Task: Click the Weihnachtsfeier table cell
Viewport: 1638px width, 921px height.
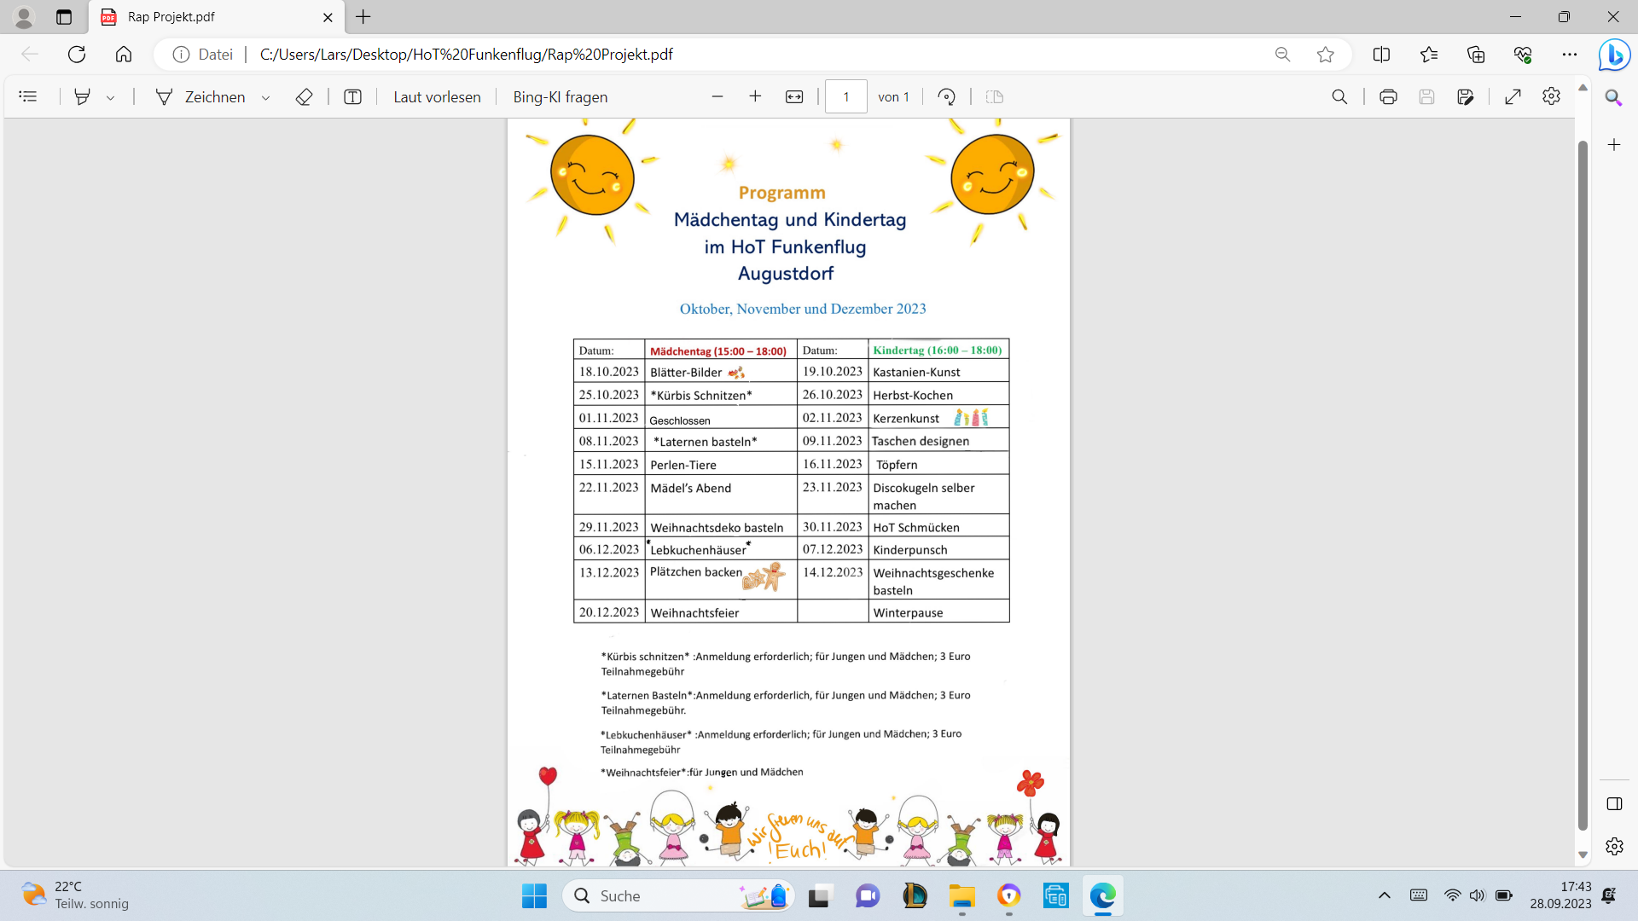Action: (x=721, y=612)
